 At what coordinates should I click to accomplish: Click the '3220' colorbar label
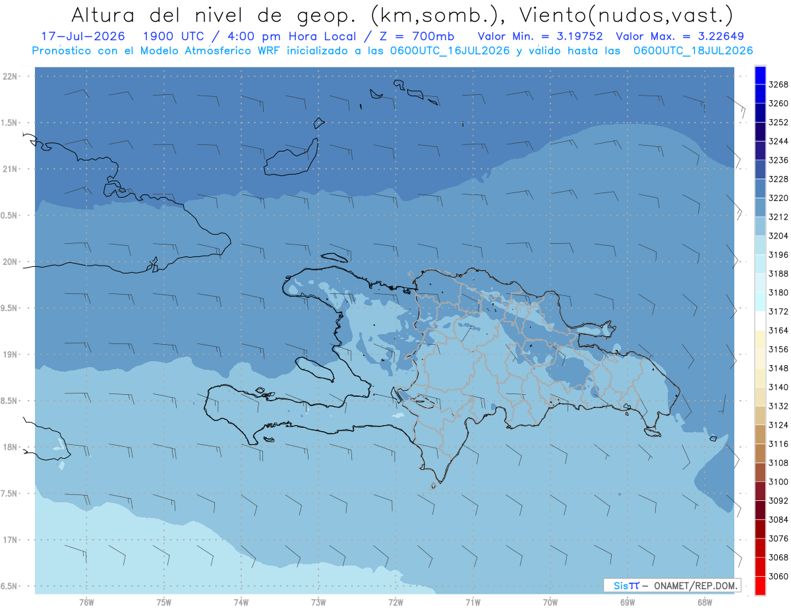778,198
